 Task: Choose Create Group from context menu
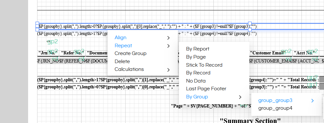[131, 53]
